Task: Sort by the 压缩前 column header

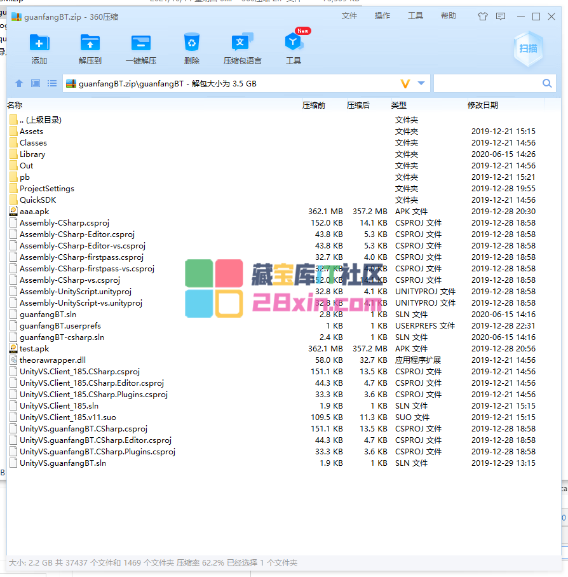Action: [313, 105]
